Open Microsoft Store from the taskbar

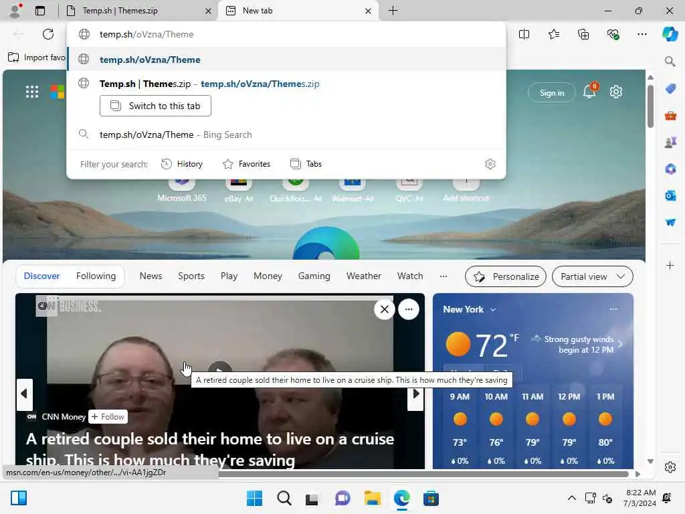point(431,498)
